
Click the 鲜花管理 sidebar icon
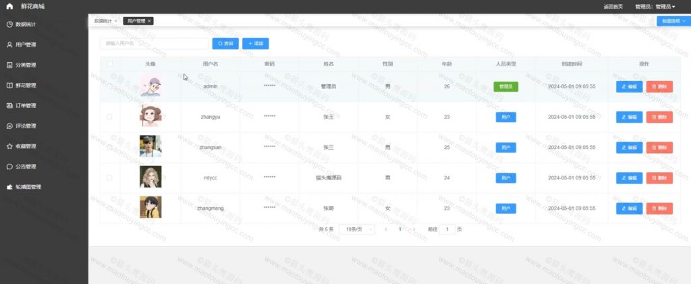pyautogui.click(x=9, y=86)
